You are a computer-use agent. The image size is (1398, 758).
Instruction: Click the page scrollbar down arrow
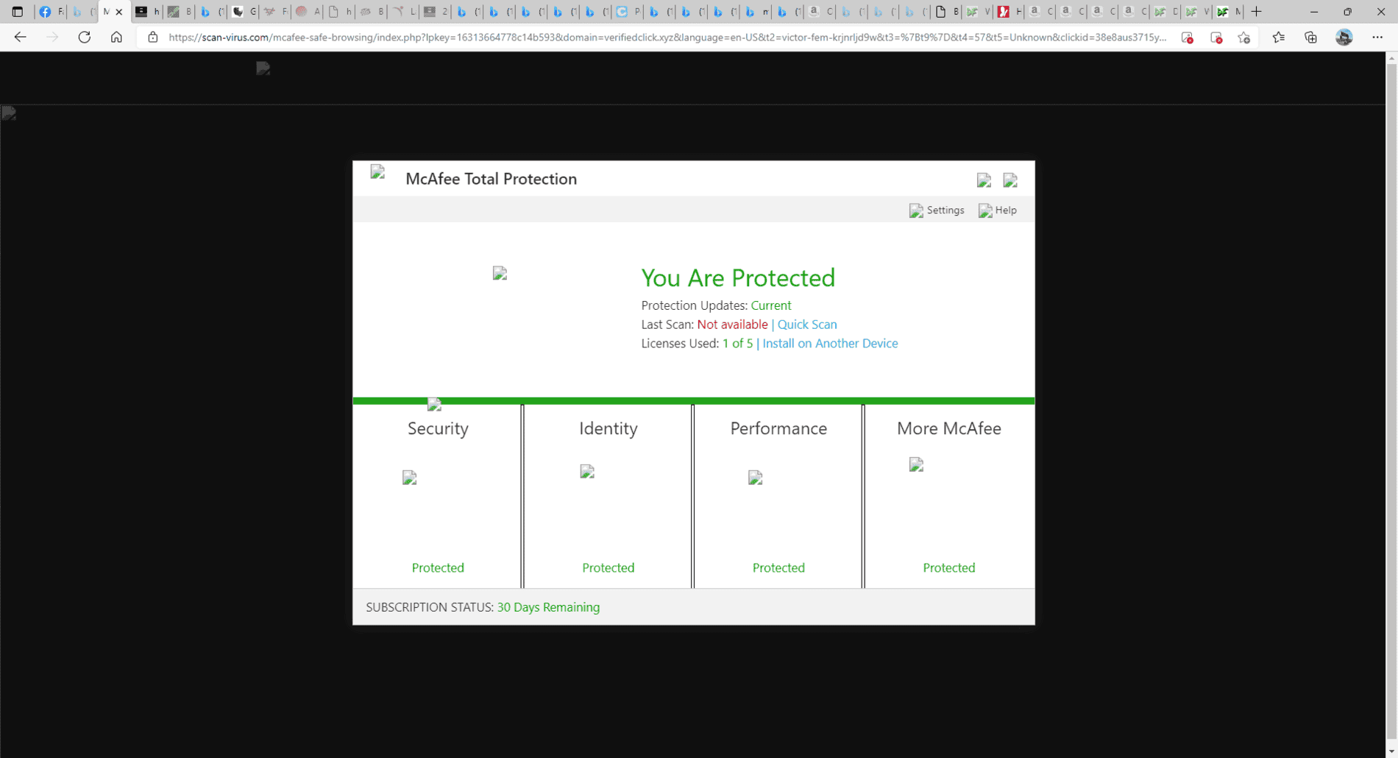(1391, 751)
